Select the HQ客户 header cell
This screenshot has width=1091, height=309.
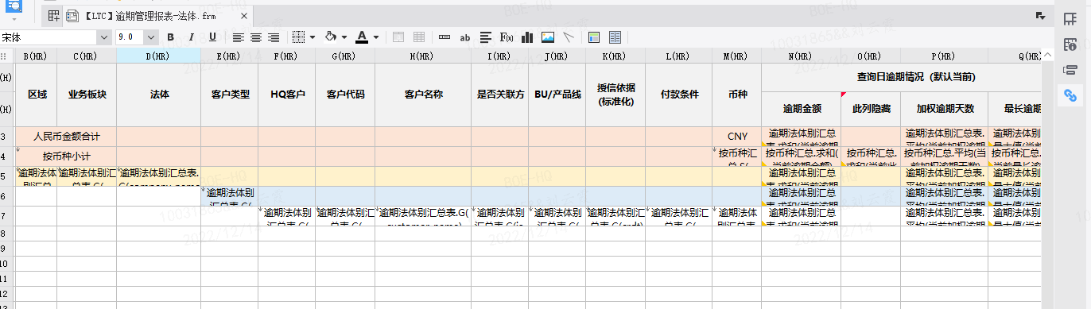point(288,94)
